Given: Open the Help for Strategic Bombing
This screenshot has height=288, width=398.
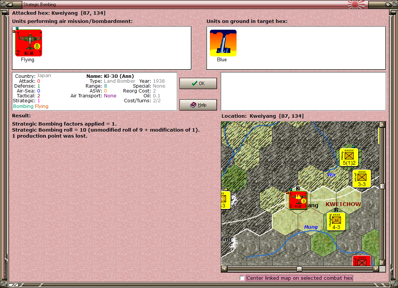Looking at the screenshot, I should coord(198,105).
